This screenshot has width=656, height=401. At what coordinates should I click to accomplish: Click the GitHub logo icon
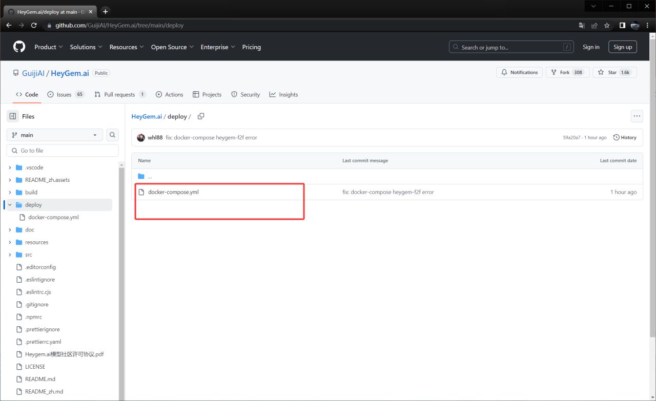tap(19, 47)
